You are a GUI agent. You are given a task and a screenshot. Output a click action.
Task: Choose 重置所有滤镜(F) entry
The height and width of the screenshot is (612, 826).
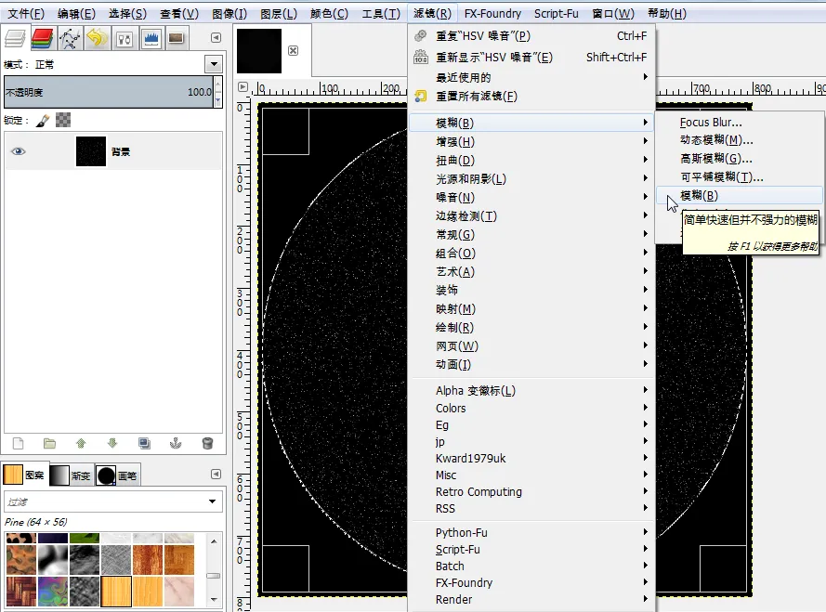[531, 96]
